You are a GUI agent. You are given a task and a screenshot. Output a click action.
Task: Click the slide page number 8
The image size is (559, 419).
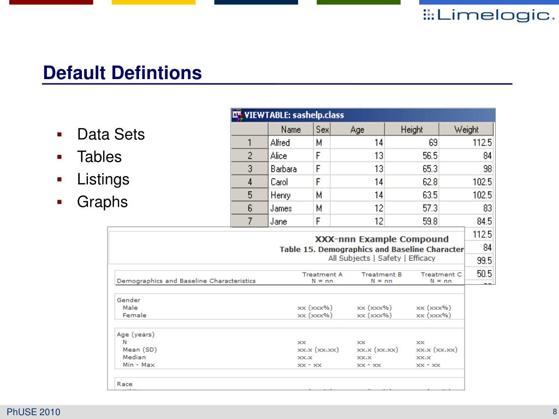(x=555, y=411)
